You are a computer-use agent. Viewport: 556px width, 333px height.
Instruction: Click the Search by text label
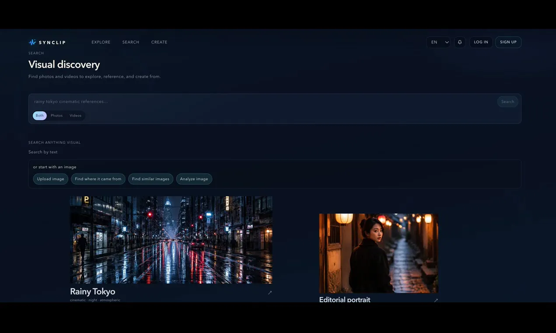point(43,152)
